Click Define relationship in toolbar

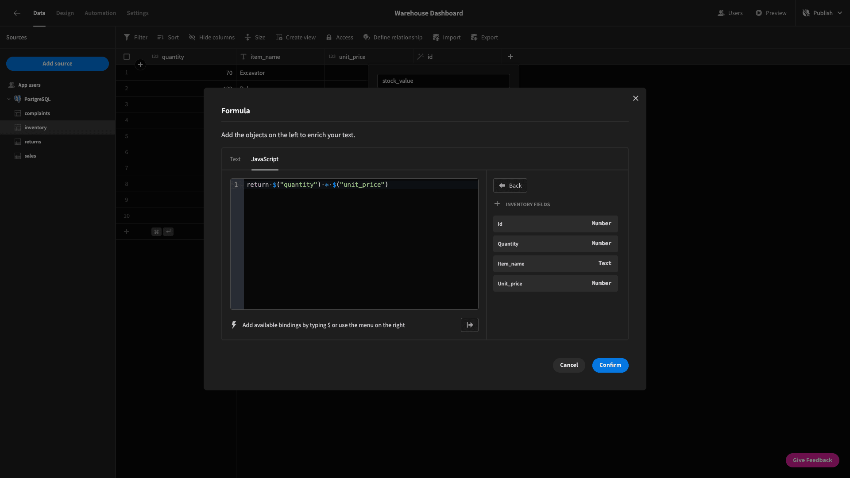(393, 38)
